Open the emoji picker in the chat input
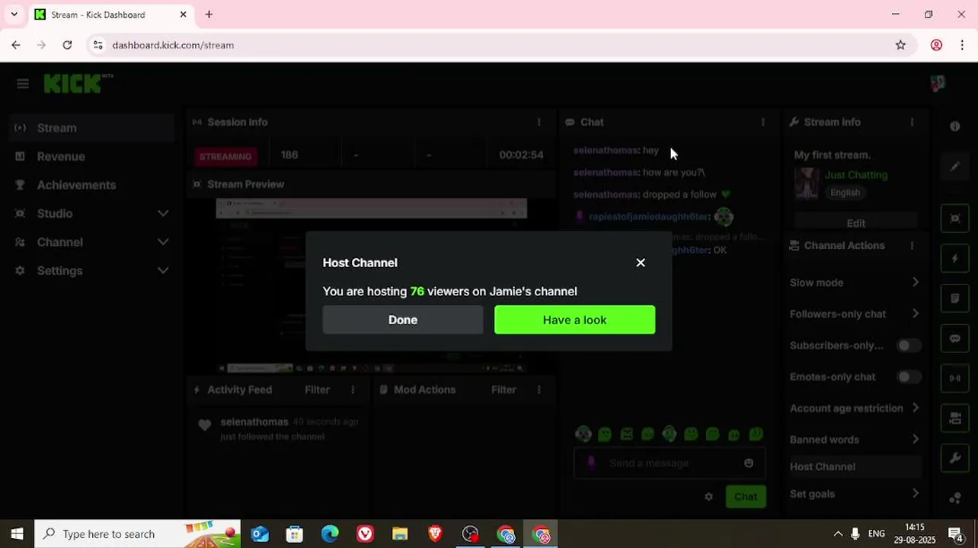Image resolution: width=978 pixels, height=548 pixels. (749, 463)
